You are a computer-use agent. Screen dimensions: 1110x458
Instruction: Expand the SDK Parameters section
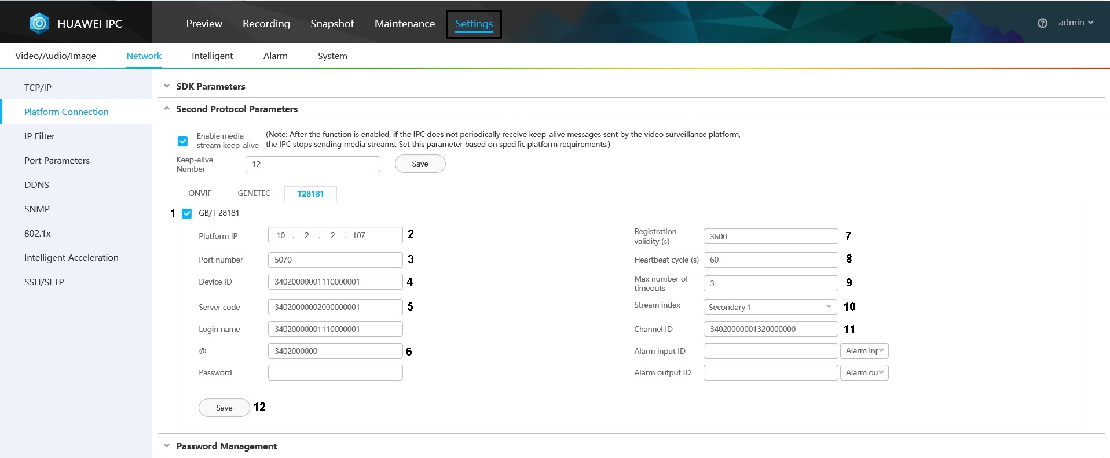click(x=167, y=86)
